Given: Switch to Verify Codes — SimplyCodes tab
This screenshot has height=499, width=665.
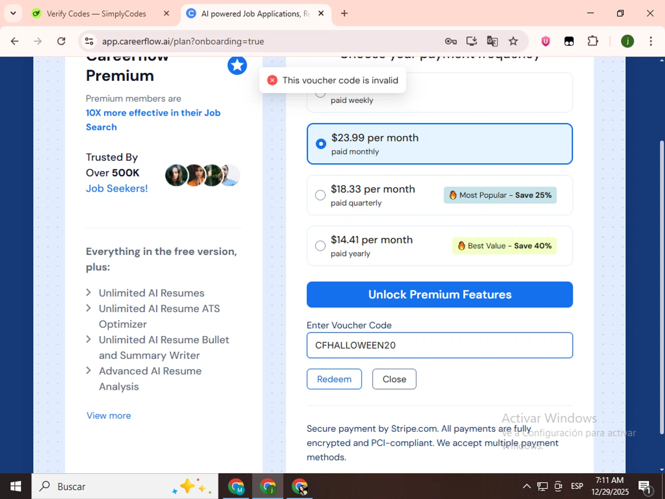Looking at the screenshot, I should (x=96, y=14).
